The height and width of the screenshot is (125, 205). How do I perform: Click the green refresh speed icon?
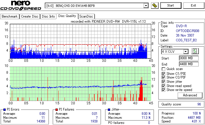point(195,51)
